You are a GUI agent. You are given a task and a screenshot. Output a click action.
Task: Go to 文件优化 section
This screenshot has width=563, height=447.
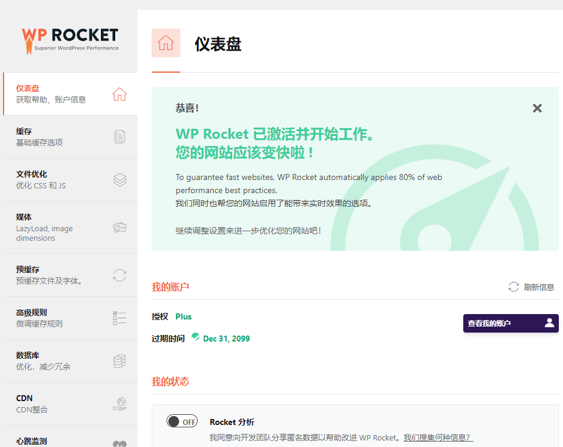70,180
